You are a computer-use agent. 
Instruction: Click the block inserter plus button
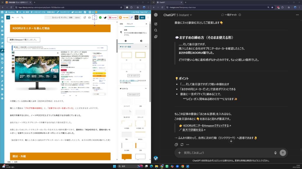click(8, 18)
